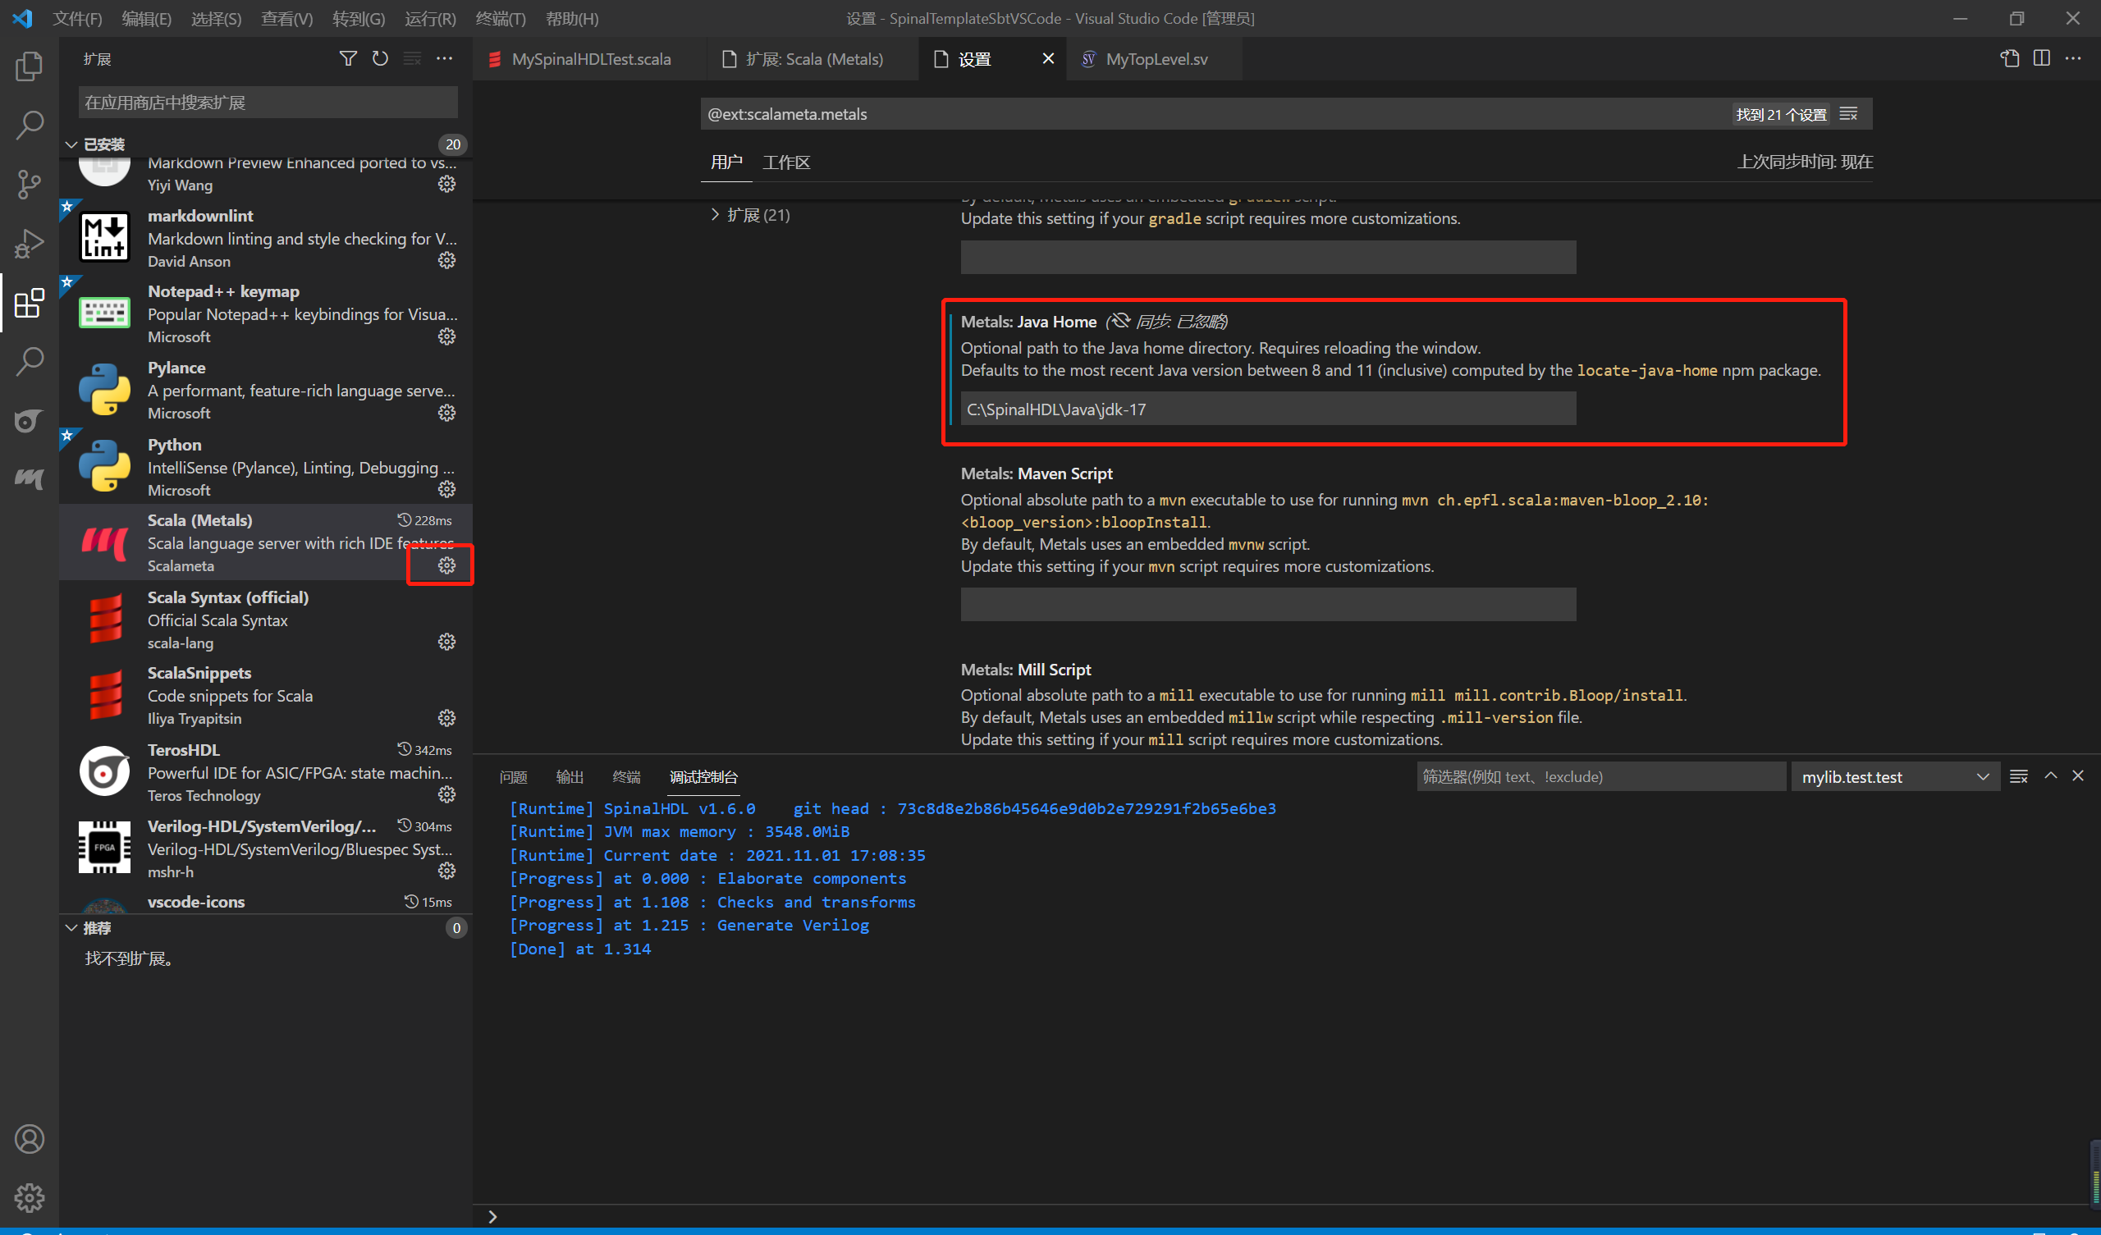The image size is (2101, 1235).
Task: Edit the Metals Java Home path field
Action: [x=1268, y=409]
